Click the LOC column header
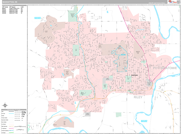The image size is (182, 134). [22, 7]
